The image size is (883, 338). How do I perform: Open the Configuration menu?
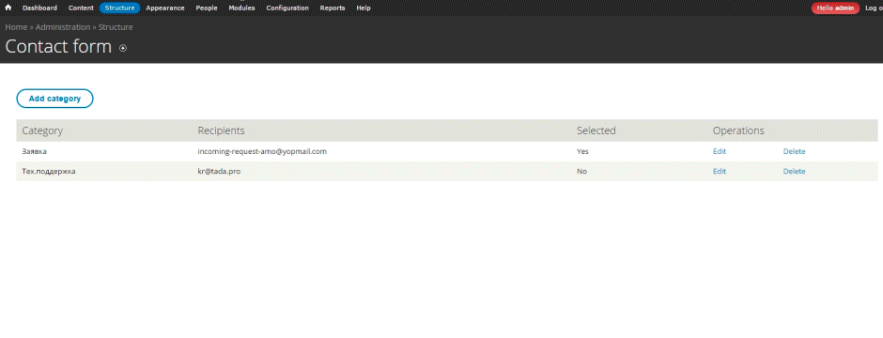(287, 8)
